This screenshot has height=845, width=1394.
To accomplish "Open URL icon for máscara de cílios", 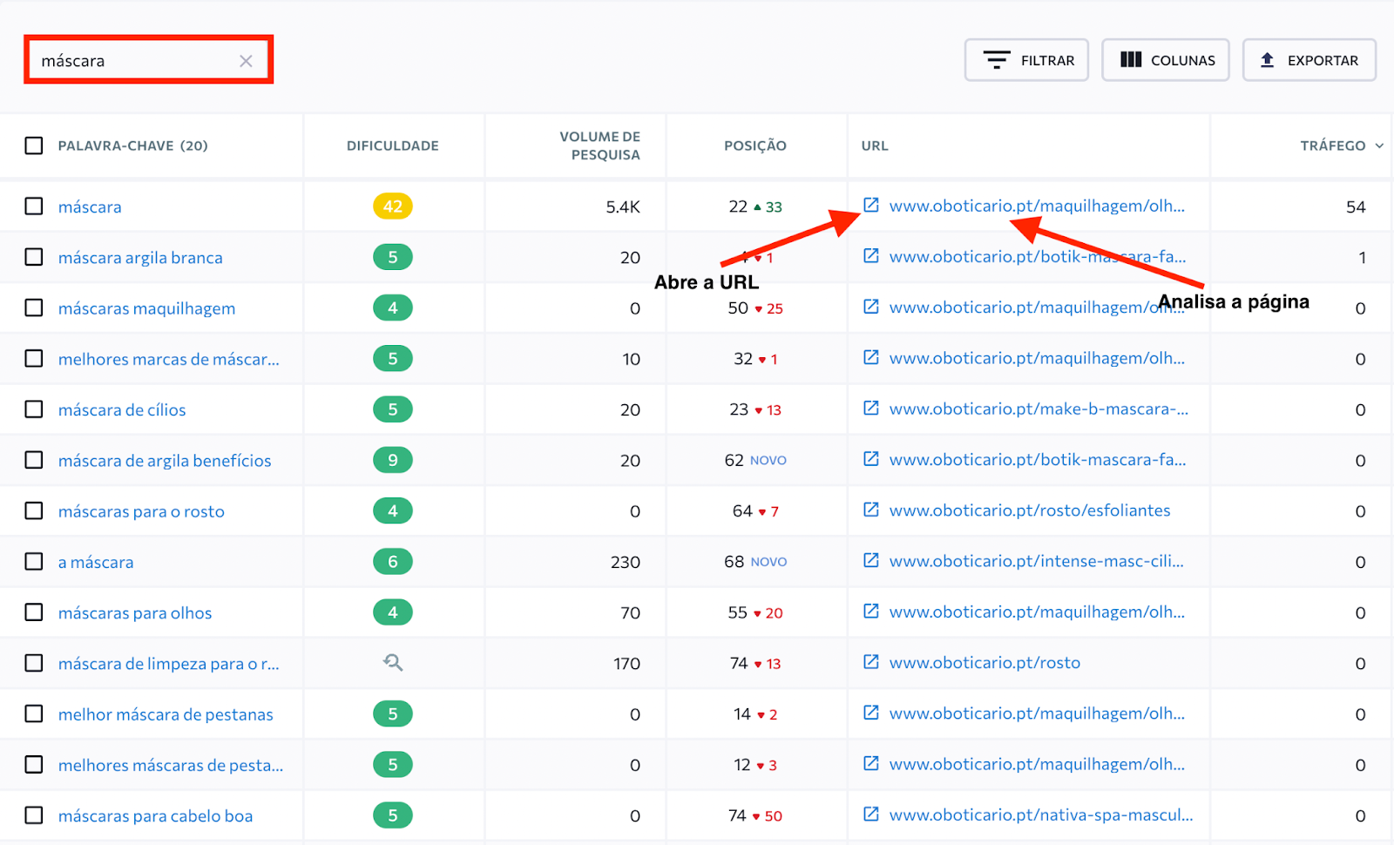I will click(x=870, y=408).
